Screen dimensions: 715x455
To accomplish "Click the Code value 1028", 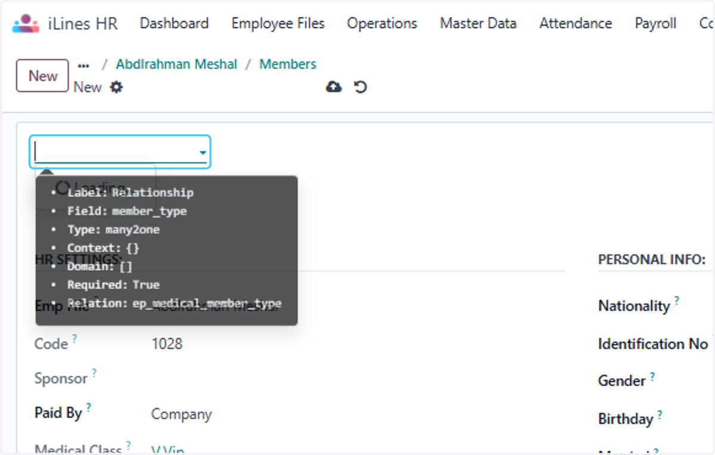I will coord(167,344).
